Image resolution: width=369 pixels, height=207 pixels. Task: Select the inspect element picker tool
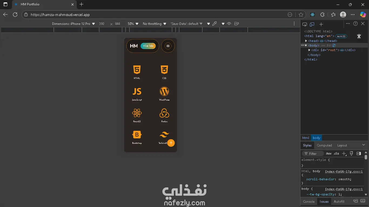point(305,24)
